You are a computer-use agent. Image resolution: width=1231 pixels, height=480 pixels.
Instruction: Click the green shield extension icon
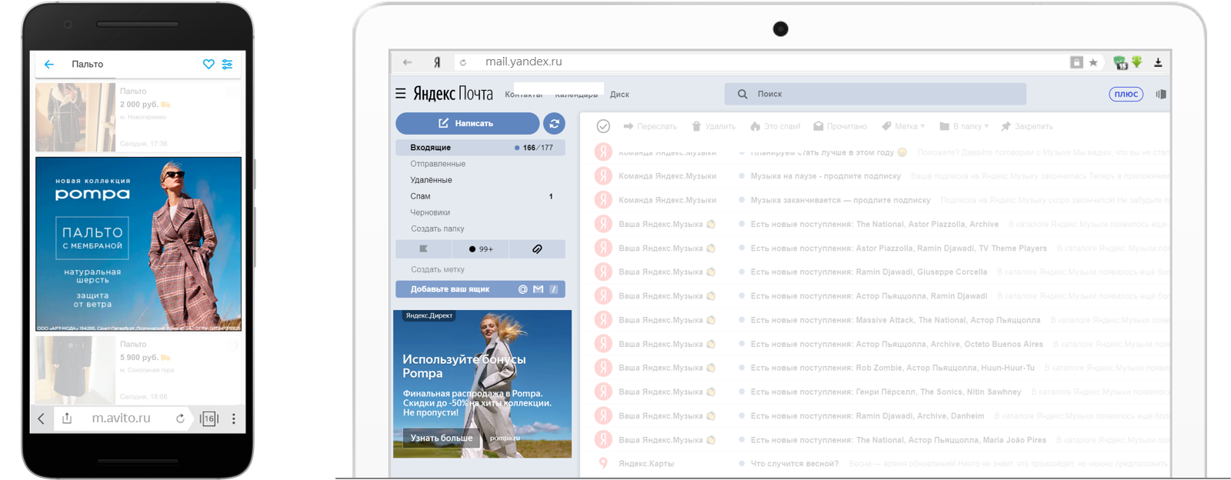1120,62
